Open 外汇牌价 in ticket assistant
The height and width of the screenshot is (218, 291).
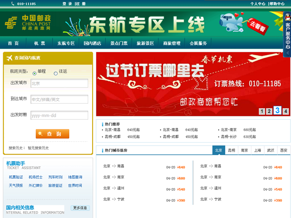pos(35,185)
